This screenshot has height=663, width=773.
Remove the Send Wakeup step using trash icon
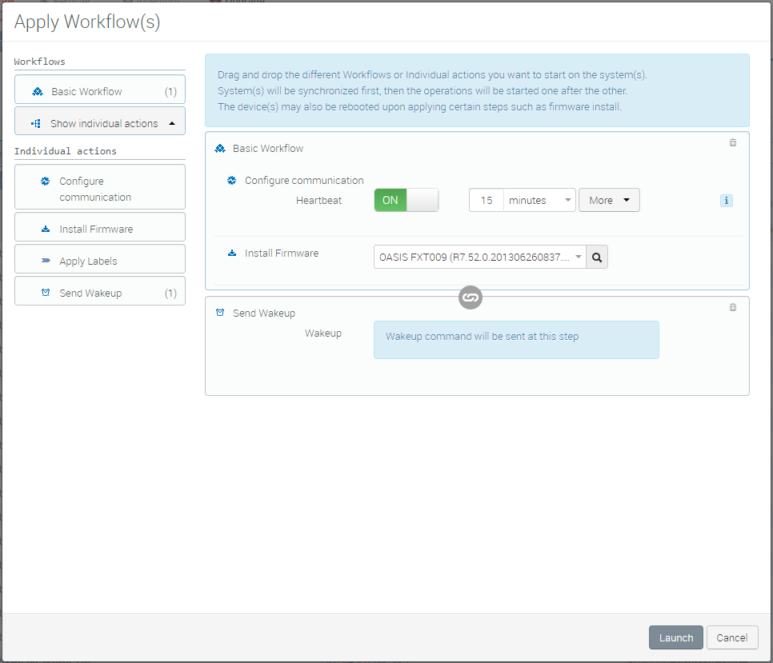732,308
